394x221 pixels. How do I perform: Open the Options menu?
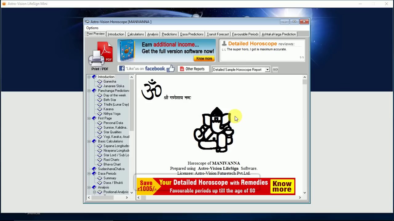(92, 28)
